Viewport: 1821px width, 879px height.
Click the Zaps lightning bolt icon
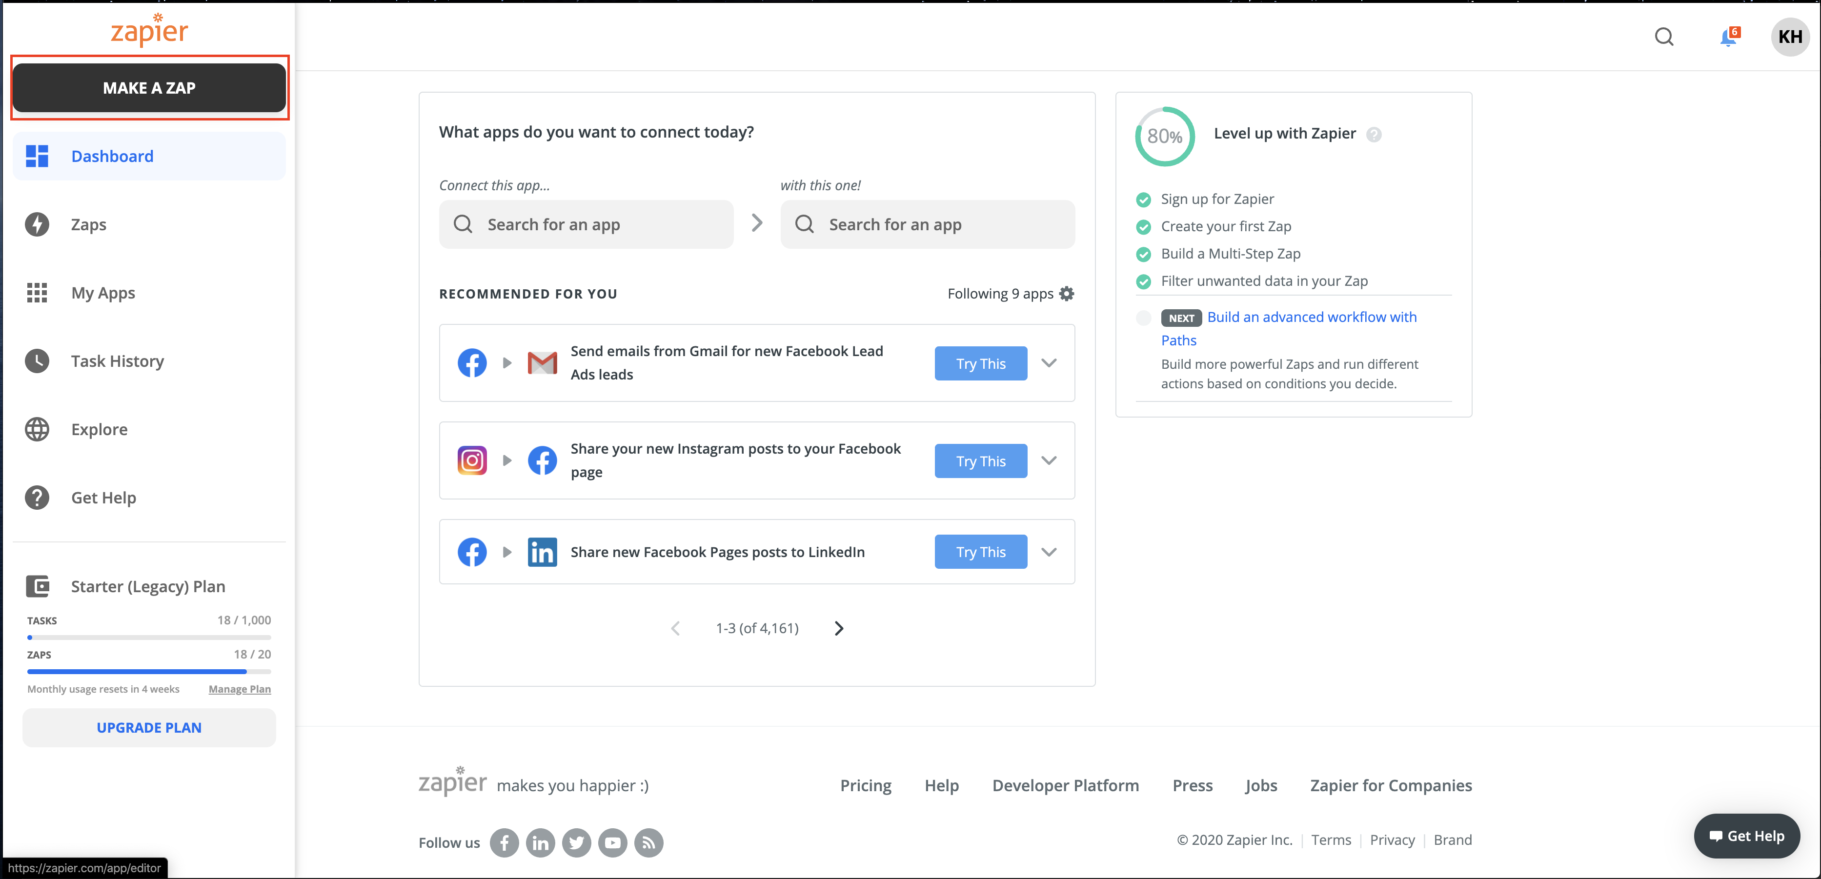pyautogui.click(x=37, y=225)
